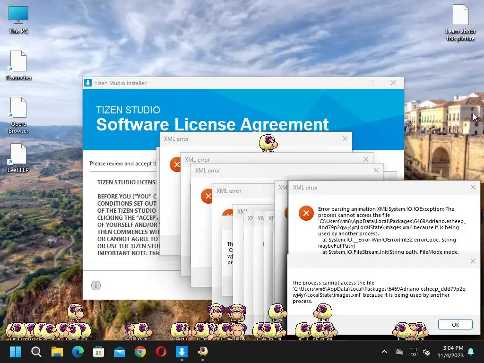Click the Tizen Studio Installer title icon
Image resolution: width=484 pixels, height=363 pixels.
[x=88, y=83]
